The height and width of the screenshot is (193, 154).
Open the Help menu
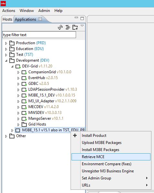(59, 11)
